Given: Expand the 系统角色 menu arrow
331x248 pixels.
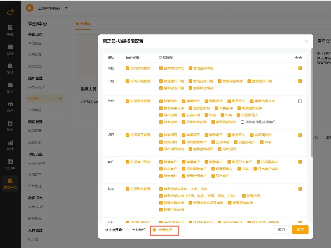Looking at the screenshot, I should coord(61,99).
